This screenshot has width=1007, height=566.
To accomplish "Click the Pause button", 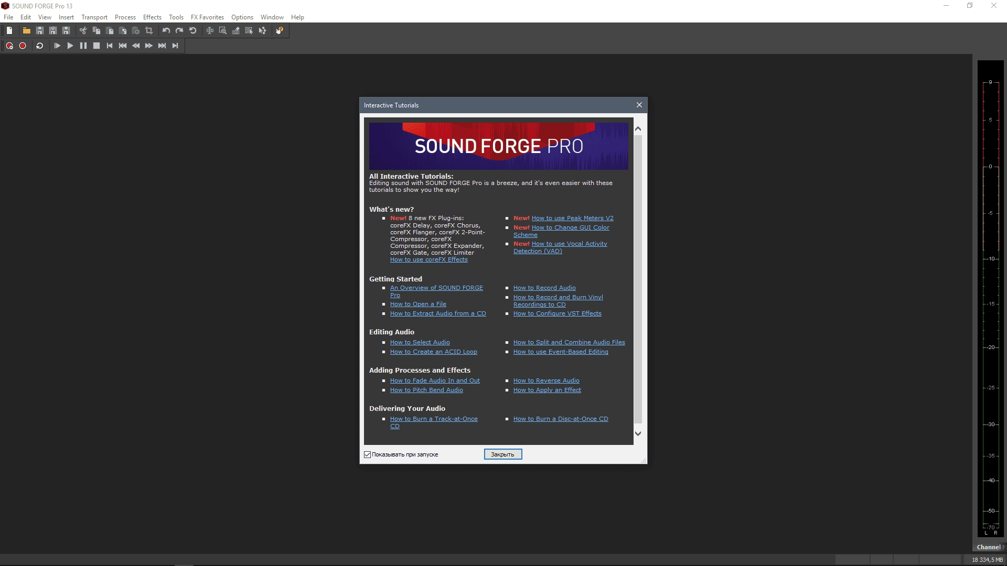I will 83,46.
